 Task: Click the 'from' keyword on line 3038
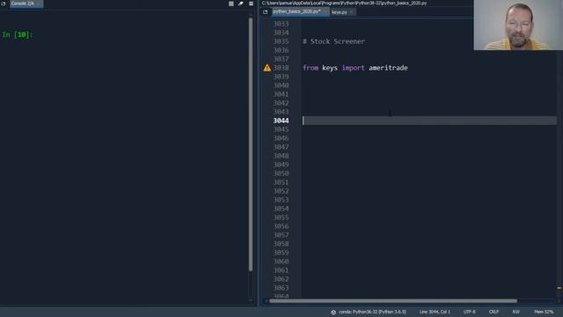pyautogui.click(x=311, y=68)
